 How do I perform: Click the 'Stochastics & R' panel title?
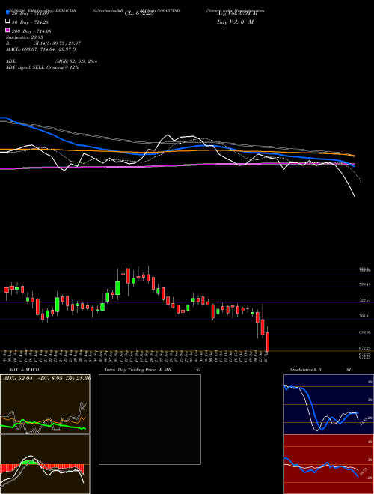[306, 370]
